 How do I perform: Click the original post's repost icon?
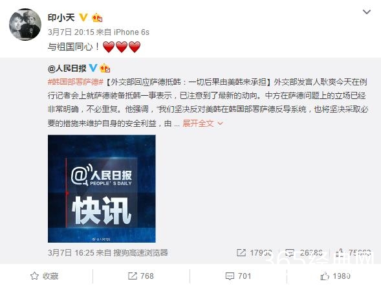tap(241, 253)
